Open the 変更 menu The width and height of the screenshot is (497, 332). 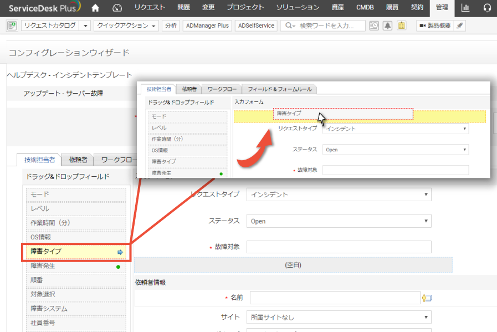(x=208, y=8)
